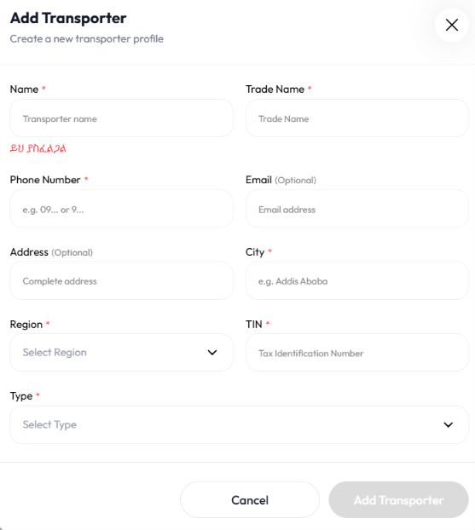
Task: Click the Email address input field
Action: click(357, 209)
